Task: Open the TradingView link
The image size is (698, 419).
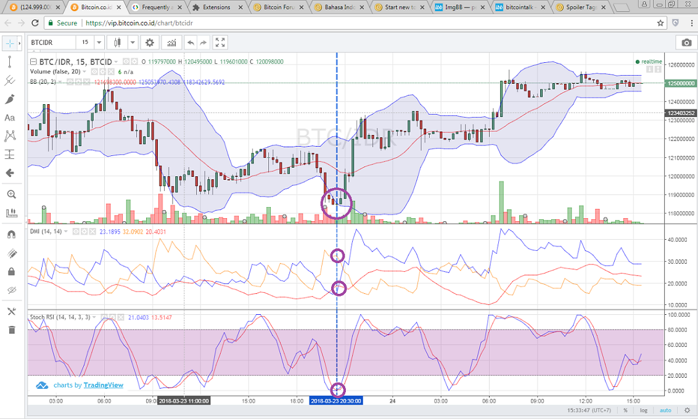Action: tap(103, 385)
